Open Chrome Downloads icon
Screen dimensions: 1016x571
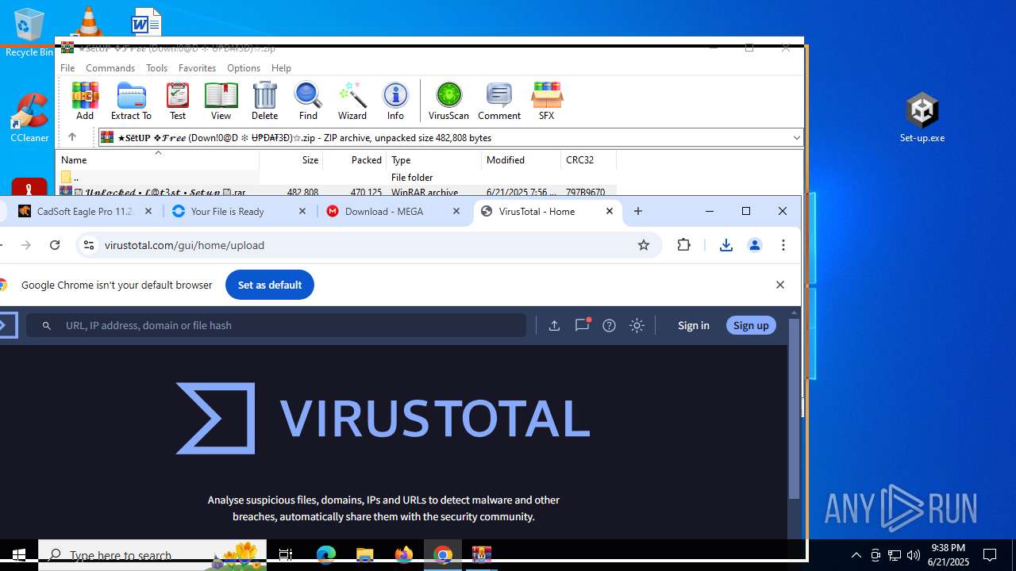[725, 245]
